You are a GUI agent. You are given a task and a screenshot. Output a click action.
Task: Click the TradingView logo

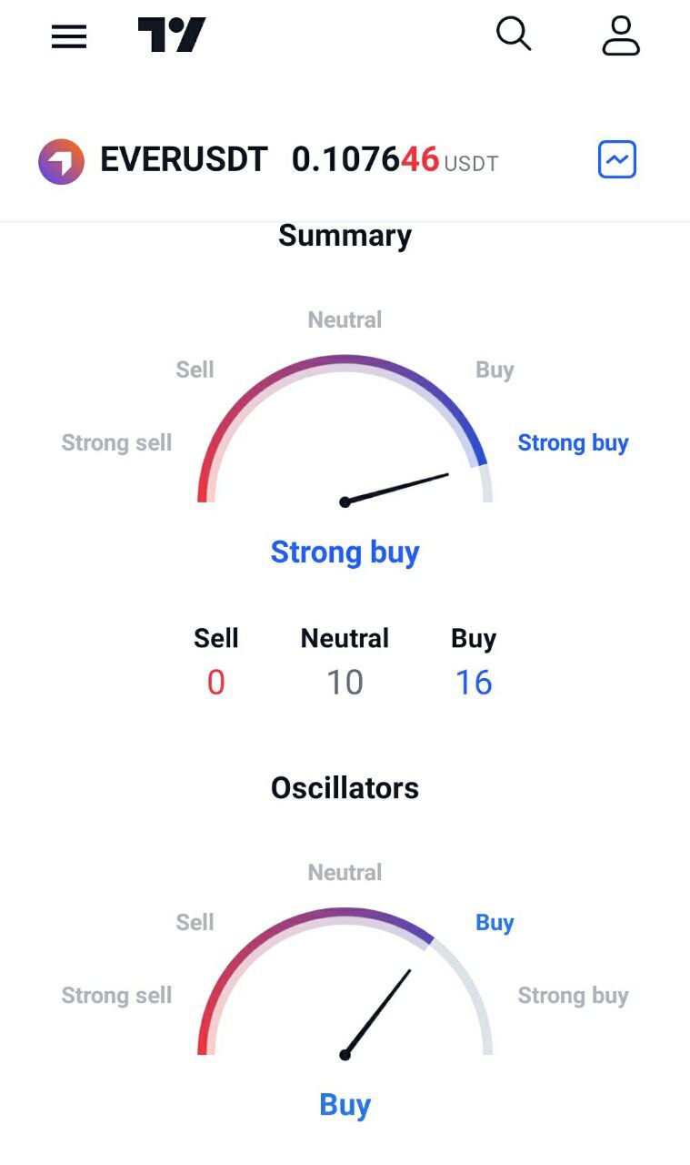click(x=172, y=35)
